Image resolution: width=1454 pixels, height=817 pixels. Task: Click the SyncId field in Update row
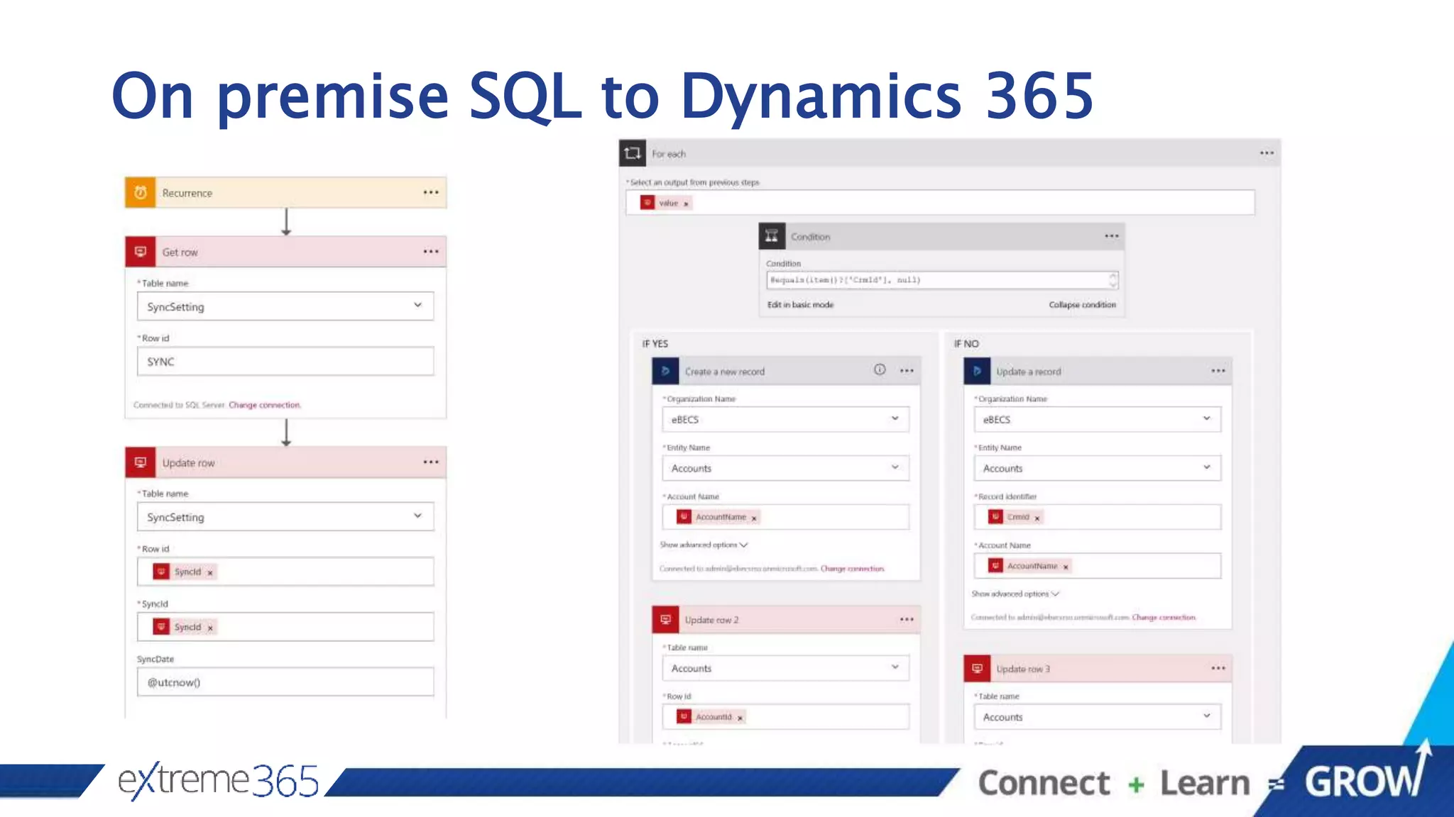click(x=285, y=627)
